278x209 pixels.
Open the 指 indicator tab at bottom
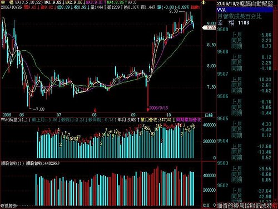click(247, 206)
